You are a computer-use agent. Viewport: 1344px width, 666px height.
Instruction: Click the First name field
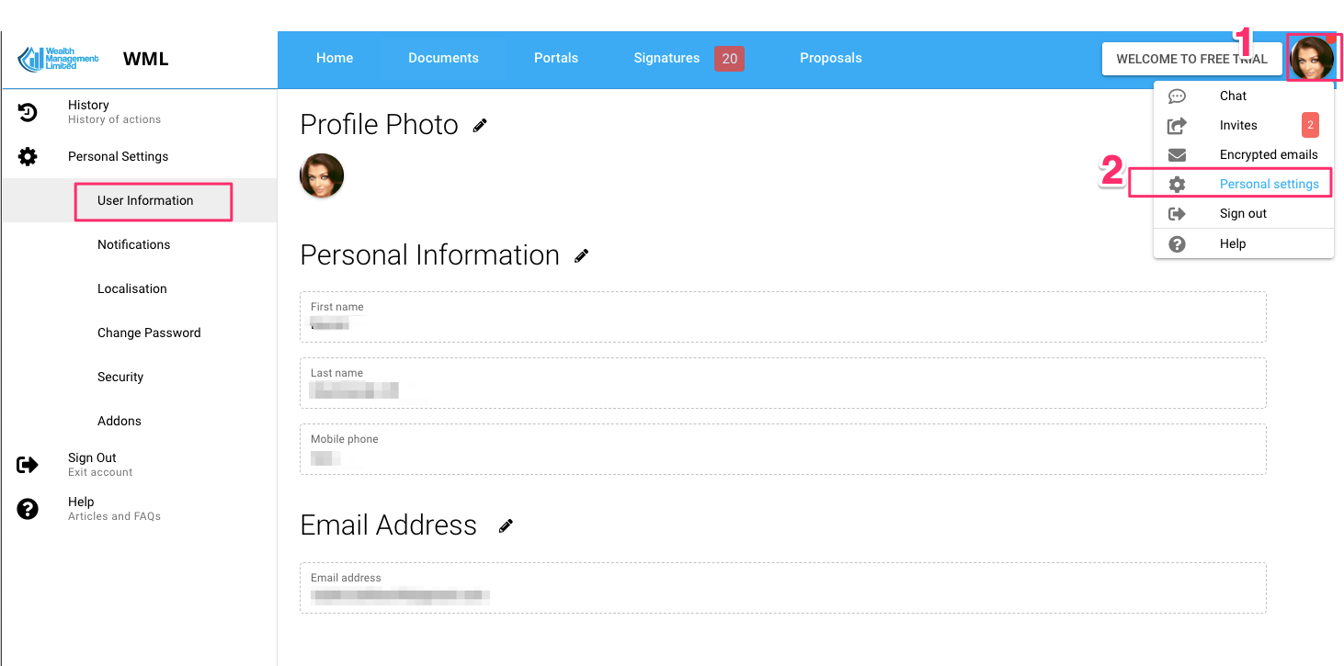(x=782, y=318)
